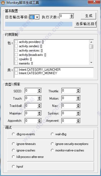Viewport: 101px width, 176px height.
Task: Click the package list scroll down arrow
Action: (x=91, y=62)
